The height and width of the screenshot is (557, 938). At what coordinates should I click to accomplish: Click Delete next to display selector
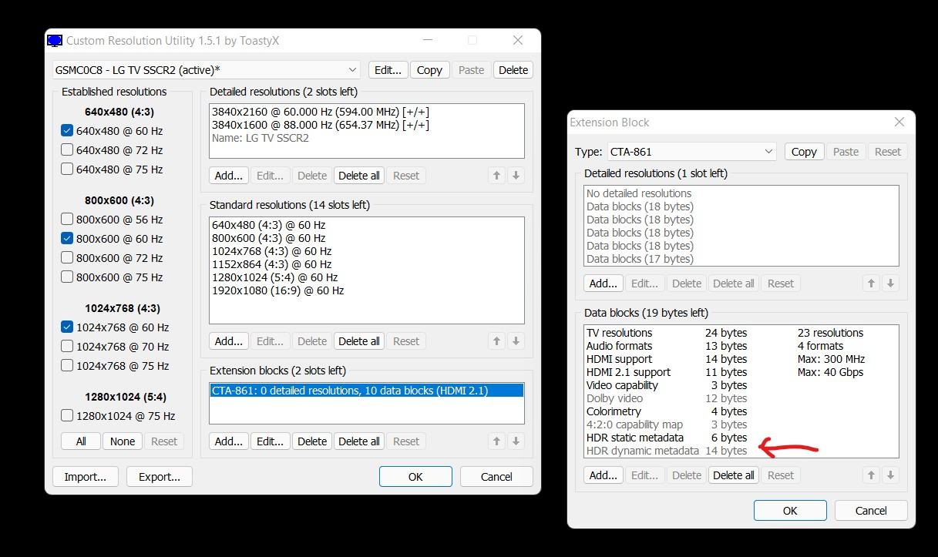pos(513,70)
